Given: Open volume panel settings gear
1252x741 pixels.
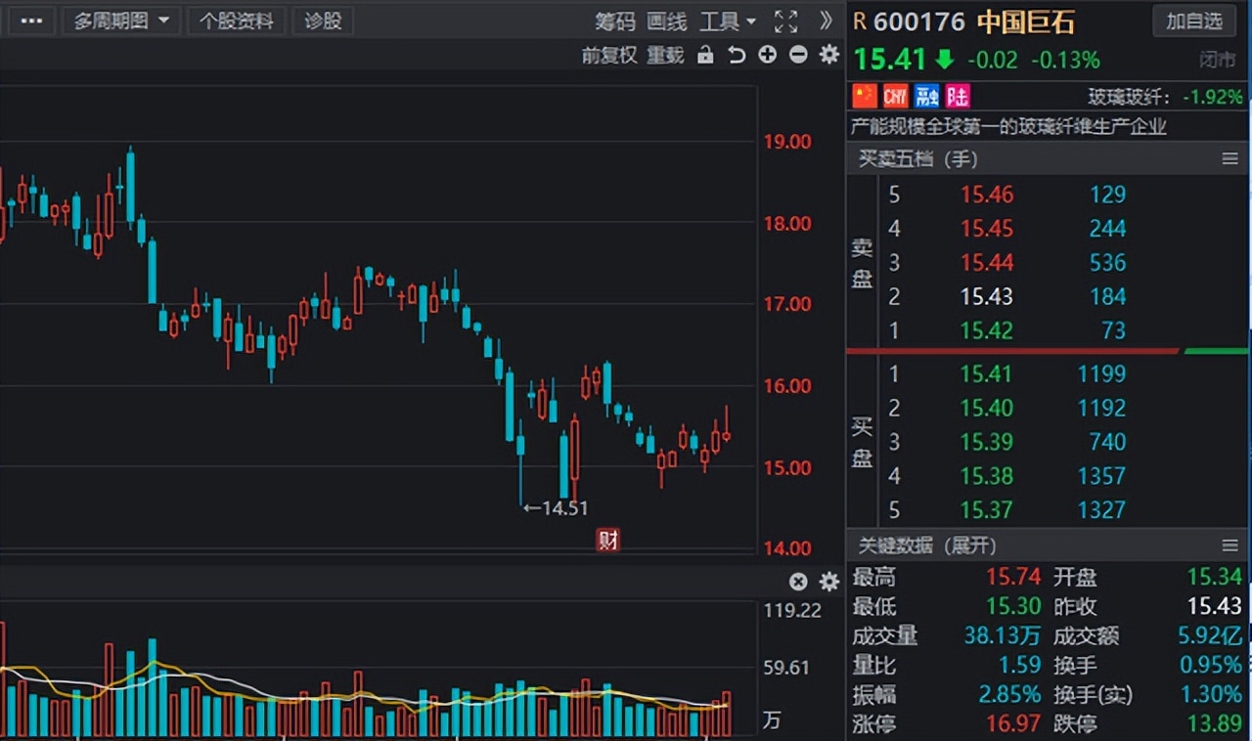Looking at the screenshot, I should pos(828,581).
